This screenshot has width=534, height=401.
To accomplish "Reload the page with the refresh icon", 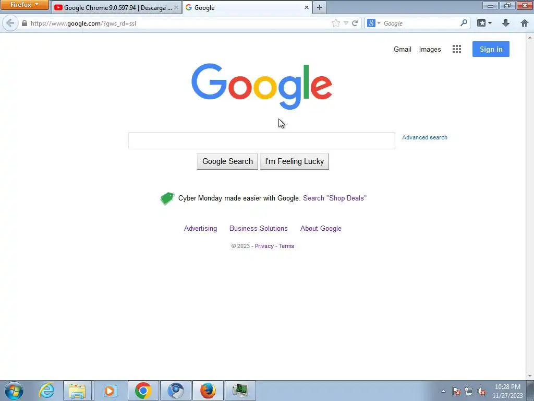I will click(x=355, y=23).
